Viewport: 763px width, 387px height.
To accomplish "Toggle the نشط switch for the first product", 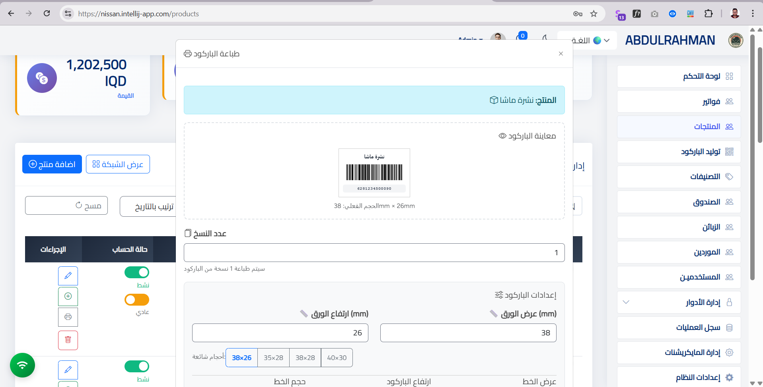I will (x=137, y=272).
